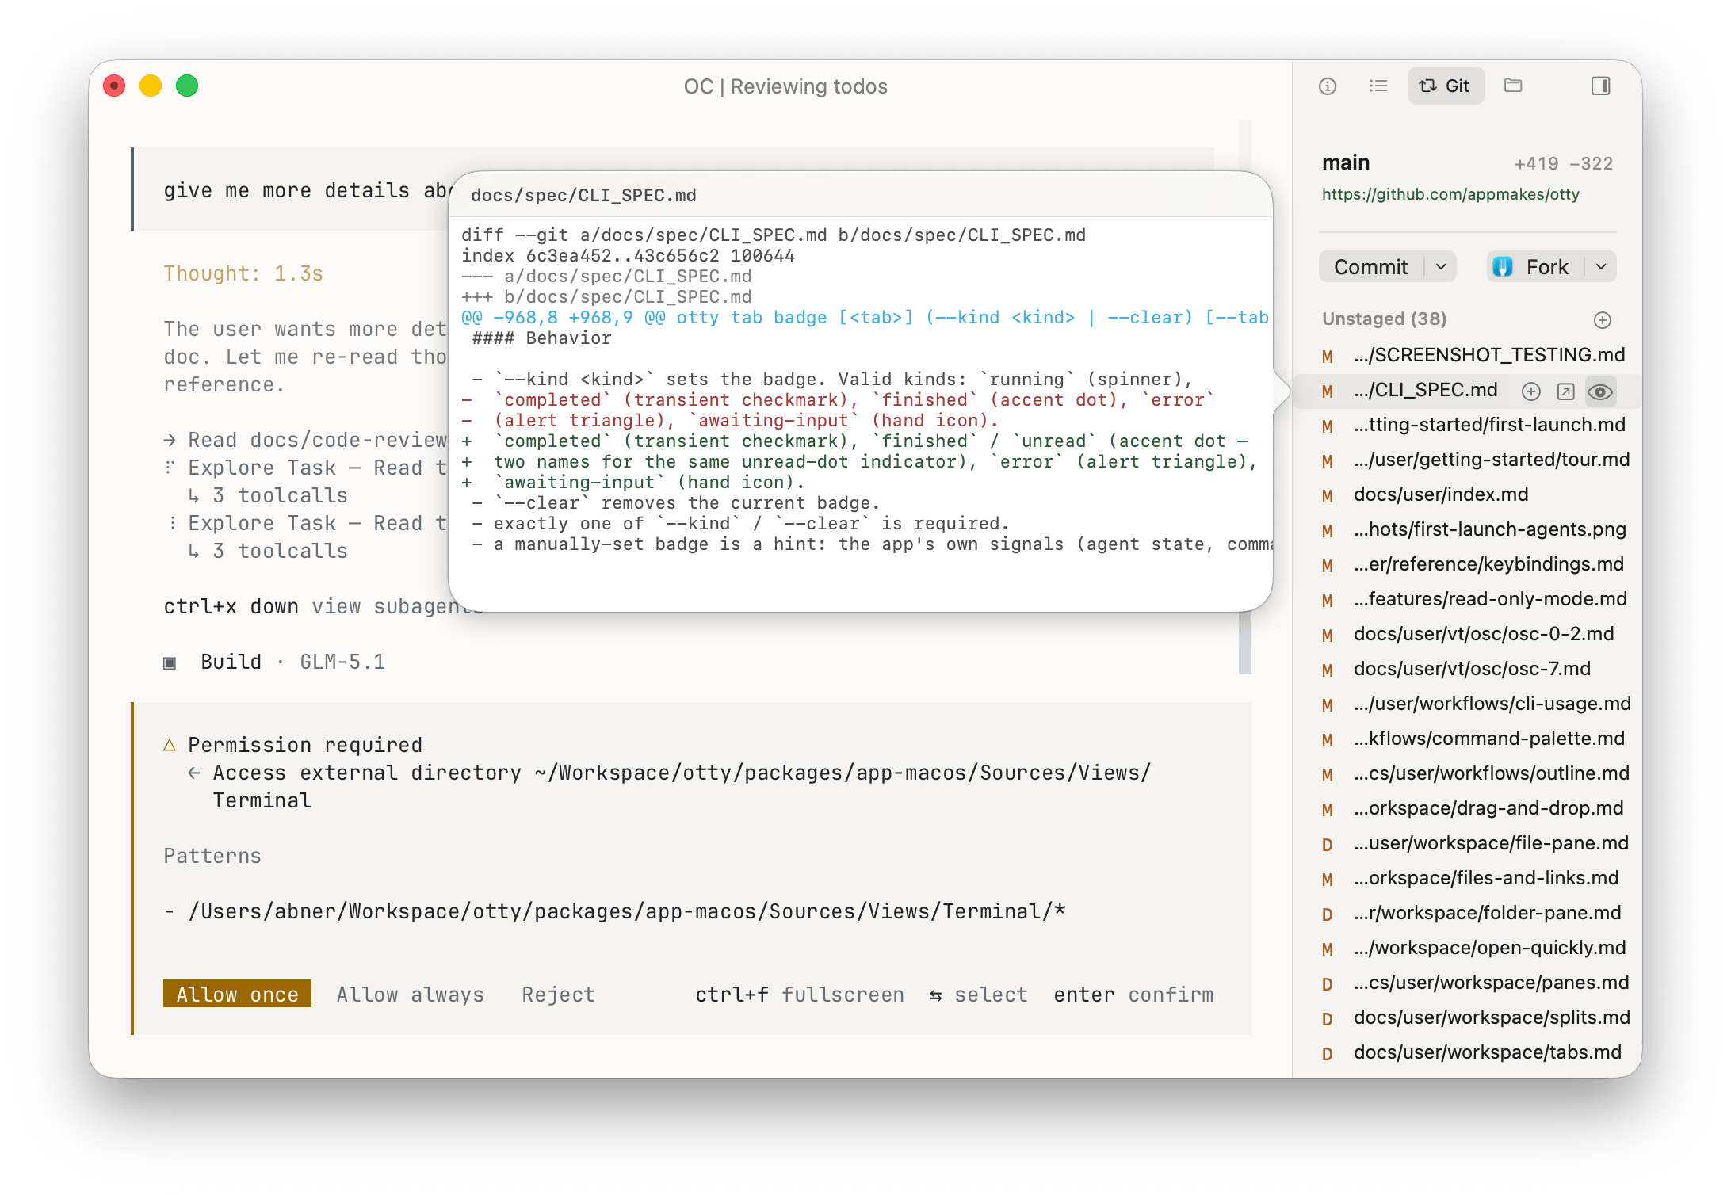1731x1195 pixels.
Task: Open the info panel icon
Action: (1328, 86)
